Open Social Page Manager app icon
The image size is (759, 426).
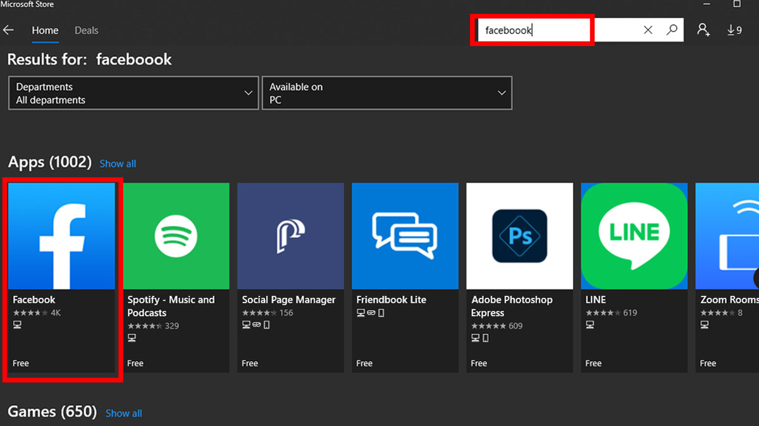coord(290,236)
